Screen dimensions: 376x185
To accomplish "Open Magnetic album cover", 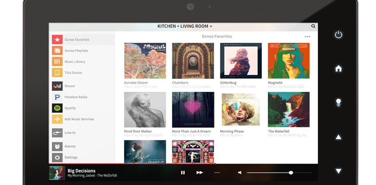I will 289,61.
